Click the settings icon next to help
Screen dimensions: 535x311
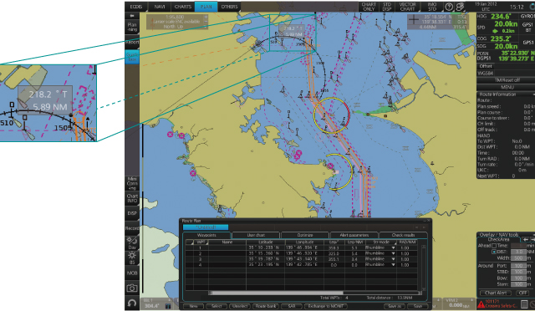tap(460, 7)
